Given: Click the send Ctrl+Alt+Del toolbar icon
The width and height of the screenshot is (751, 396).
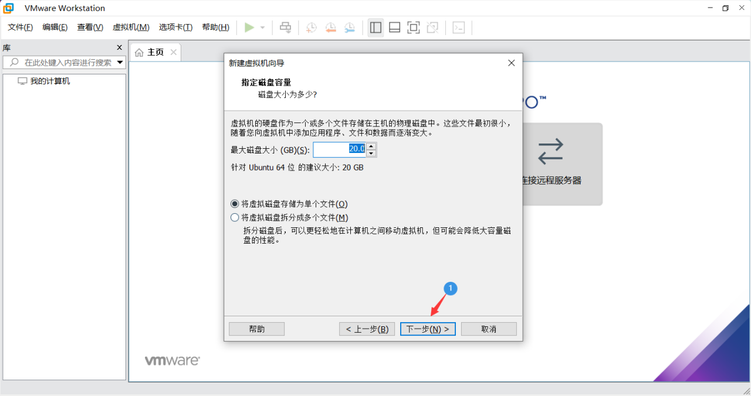Looking at the screenshot, I should (285, 28).
